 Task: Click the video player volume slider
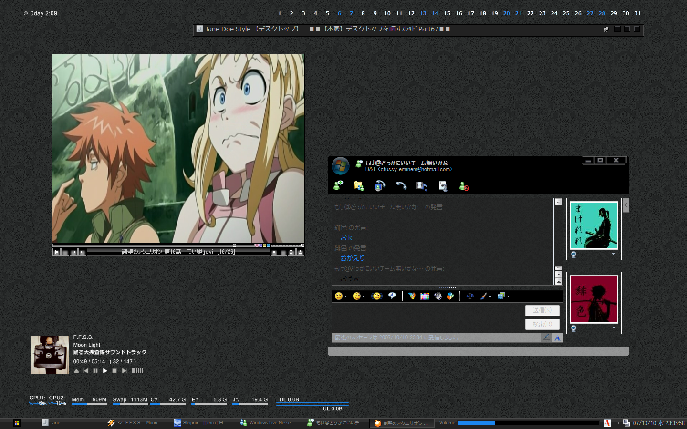tap(287, 245)
